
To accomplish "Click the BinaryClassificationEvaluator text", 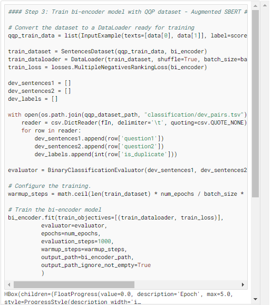I will point(96,170).
